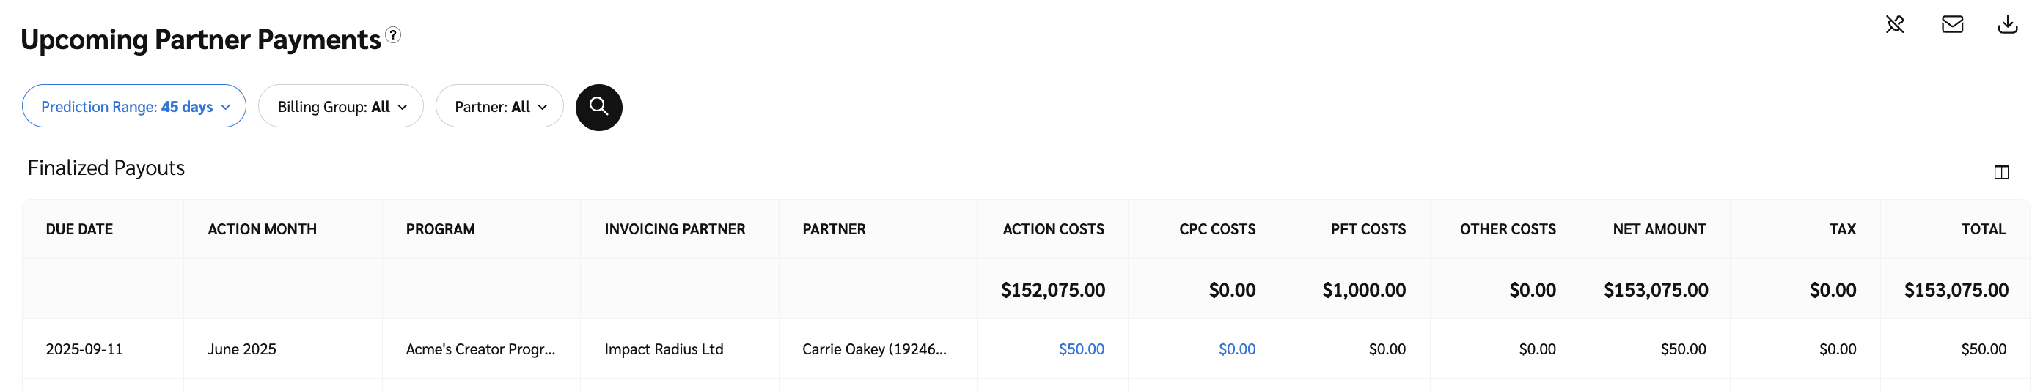The height and width of the screenshot is (391, 2043).
Task: Click the Net Amount column header
Action: (1658, 229)
